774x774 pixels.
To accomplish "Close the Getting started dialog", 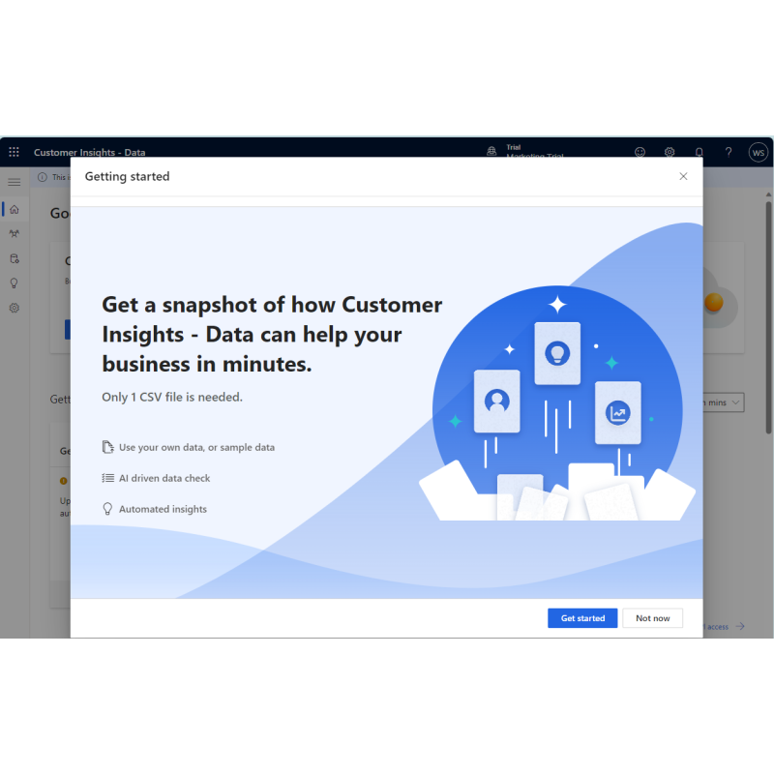I will tap(683, 176).
